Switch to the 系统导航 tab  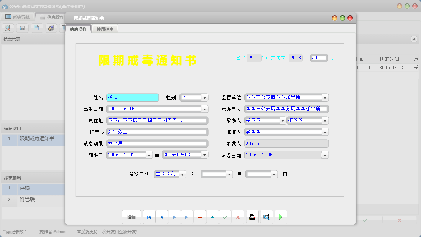[17, 16]
